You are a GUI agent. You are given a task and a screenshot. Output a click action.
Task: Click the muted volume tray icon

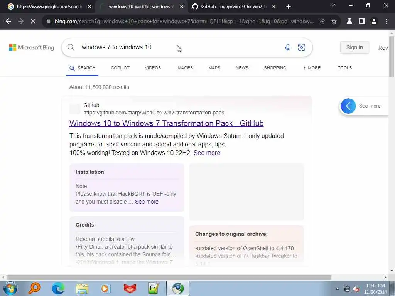(356, 289)
